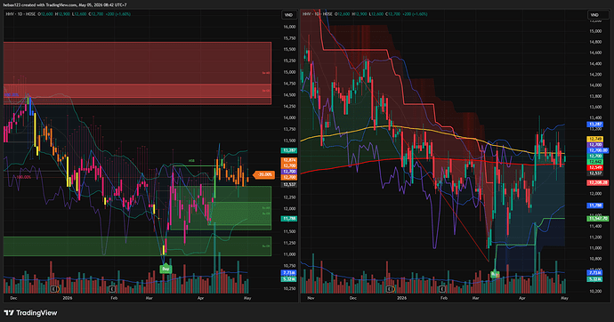Click the HHV 1D HOSE symbol title on left chart
This screenshot has width=614, height=322.
pyautogui.click(x=20, y=14)
